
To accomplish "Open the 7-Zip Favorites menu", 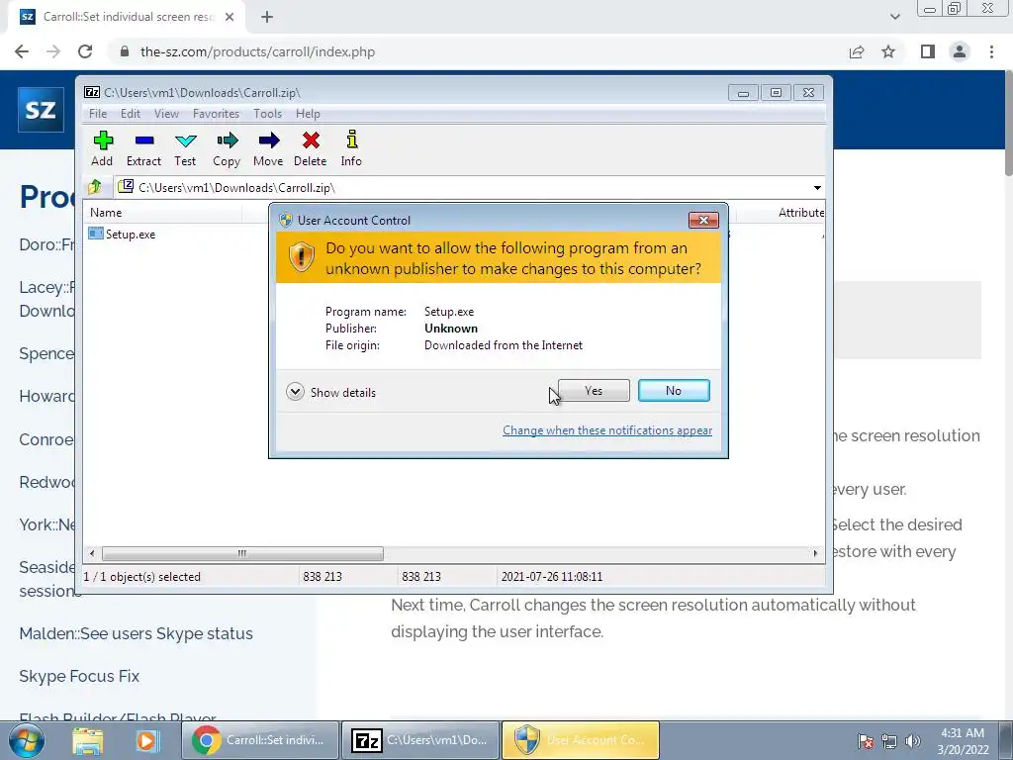I will click(x=216, y=114).
